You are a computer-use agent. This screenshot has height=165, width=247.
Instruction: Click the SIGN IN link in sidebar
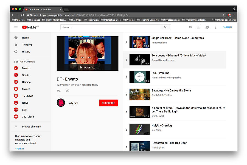point(19,148)
